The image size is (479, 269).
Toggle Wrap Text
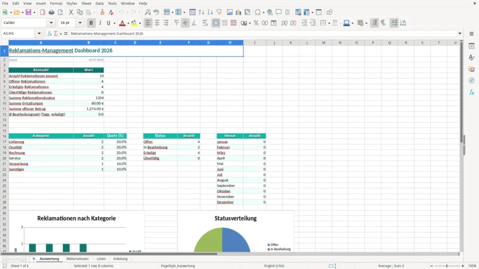point(205,23)
